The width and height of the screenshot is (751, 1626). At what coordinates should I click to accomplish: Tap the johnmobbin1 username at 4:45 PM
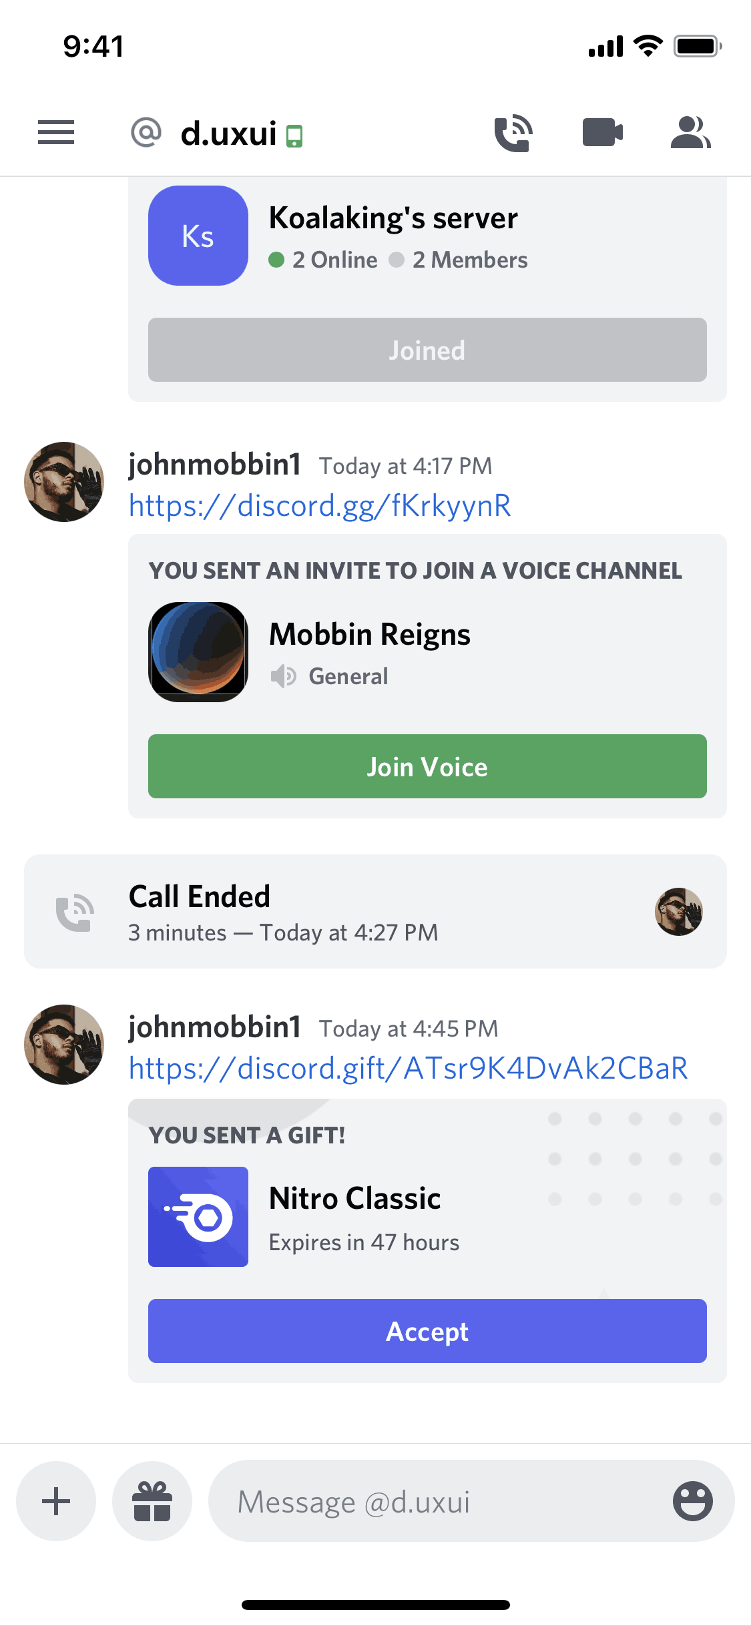214,1027
